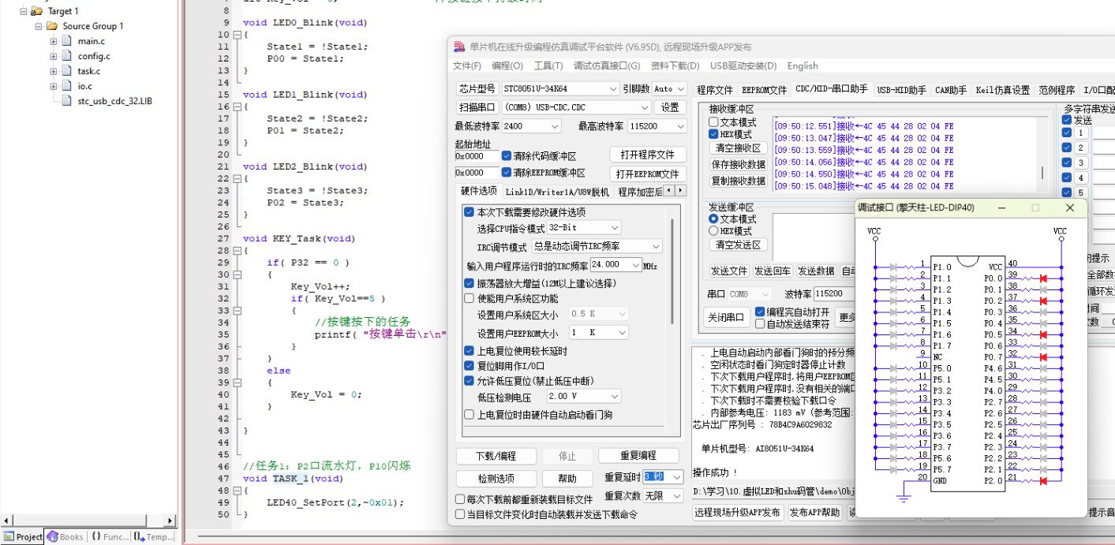The height and width of the screenshot is (545, 1115).
Task: Click the 检测选项 button
Action: [496, 479]
